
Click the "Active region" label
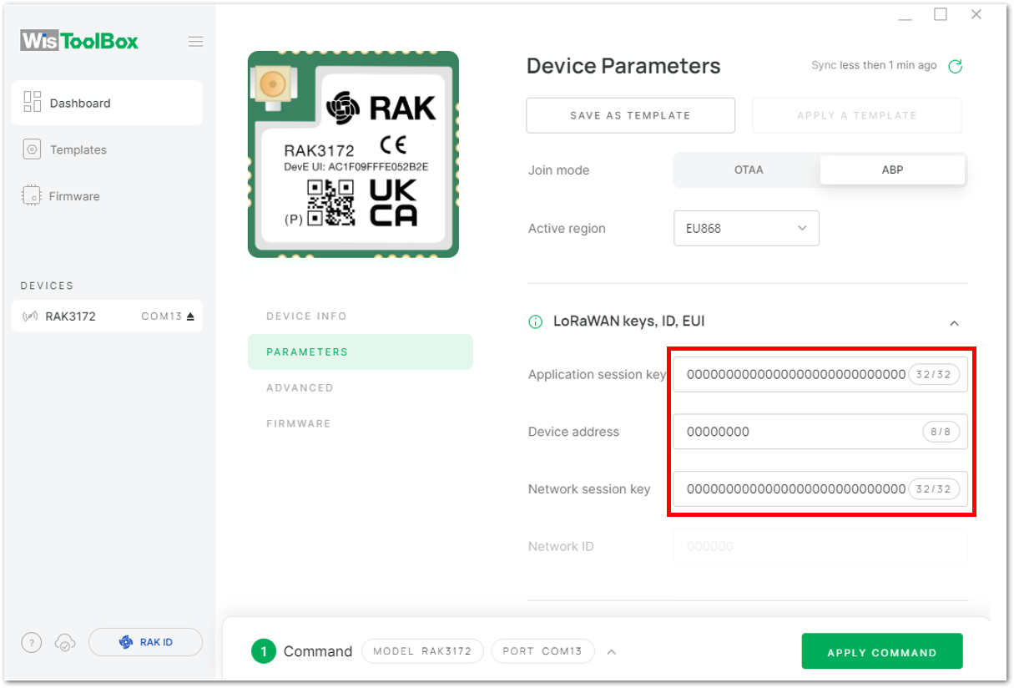tap(567, 229)
